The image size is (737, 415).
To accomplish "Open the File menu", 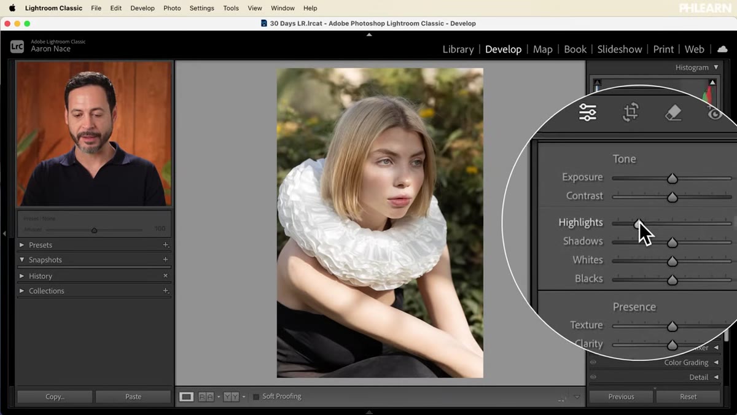I will click(96, 8).
